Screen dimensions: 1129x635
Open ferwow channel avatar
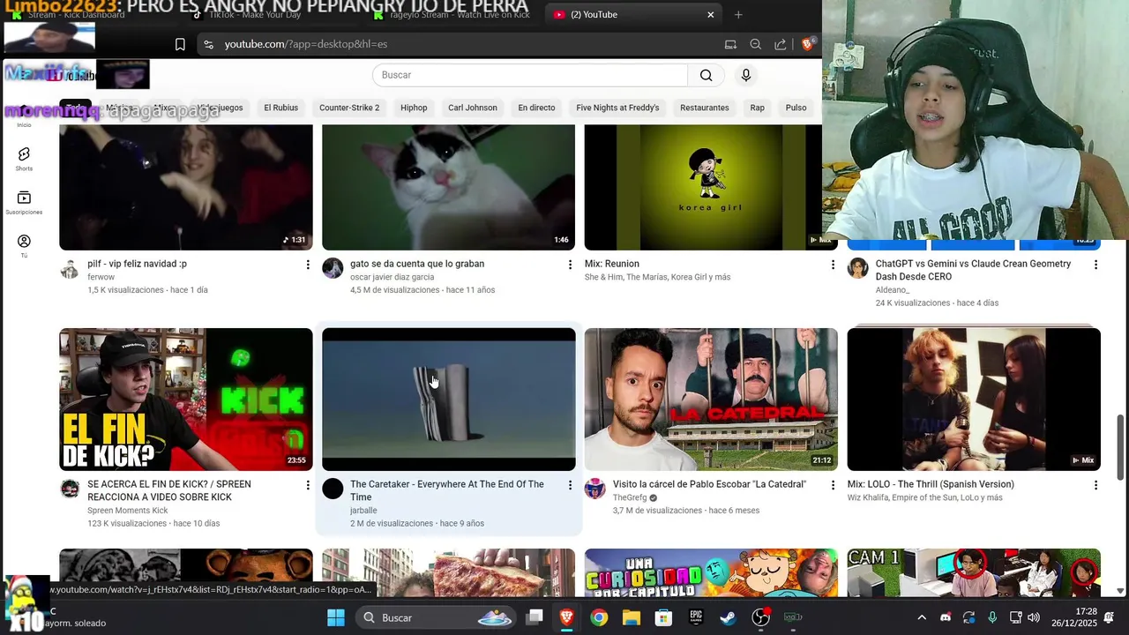(70, 268)
